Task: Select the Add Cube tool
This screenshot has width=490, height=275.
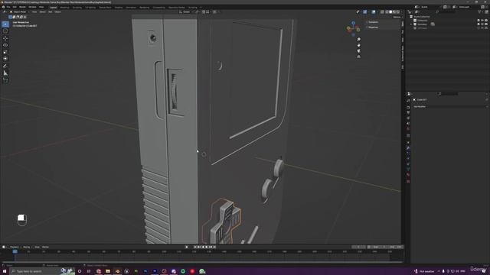Action: click(x=5, y=80)
